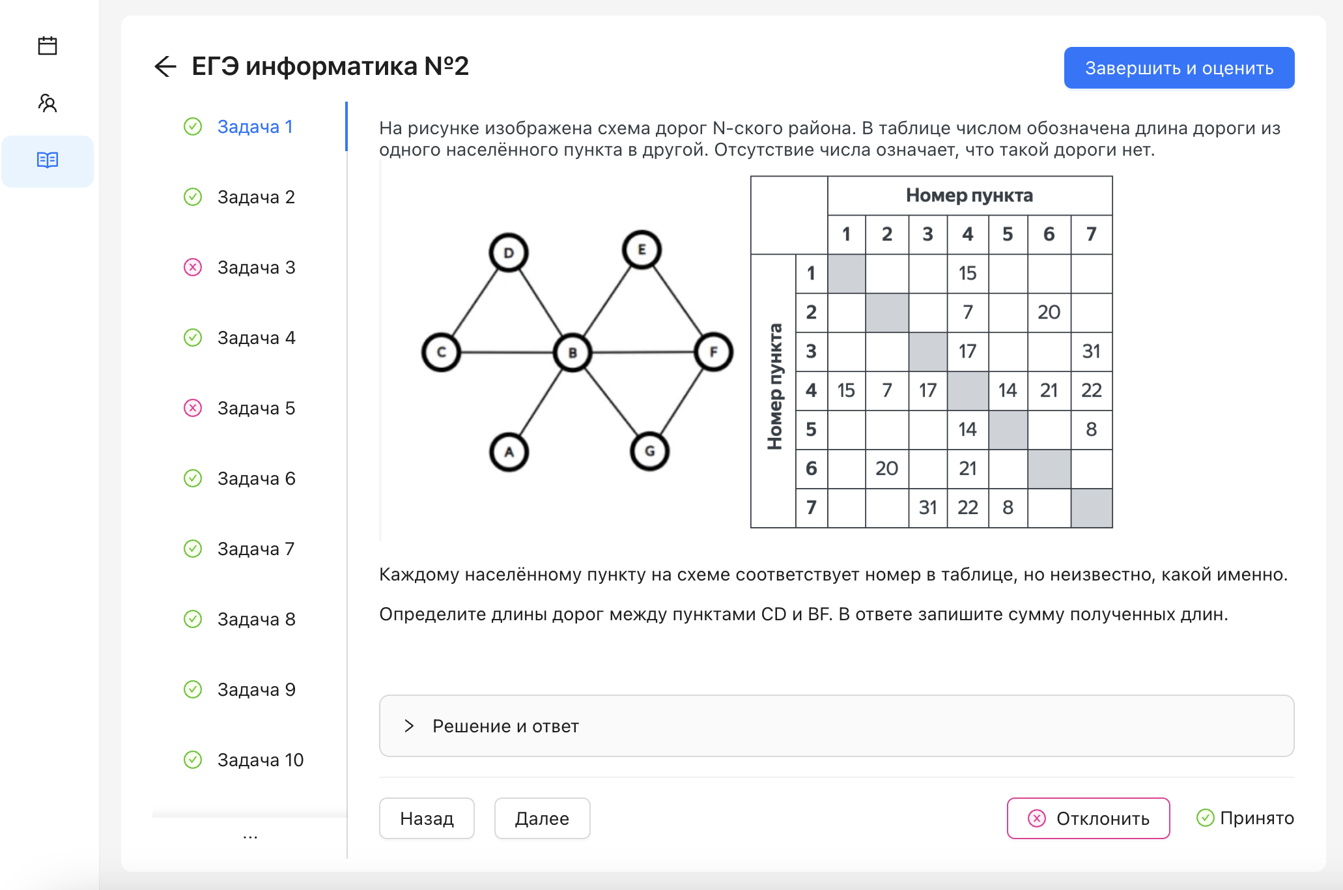The image size is (1343, 890).
Task: Click the back arrow next to the test title
Action: pos(167,66)
